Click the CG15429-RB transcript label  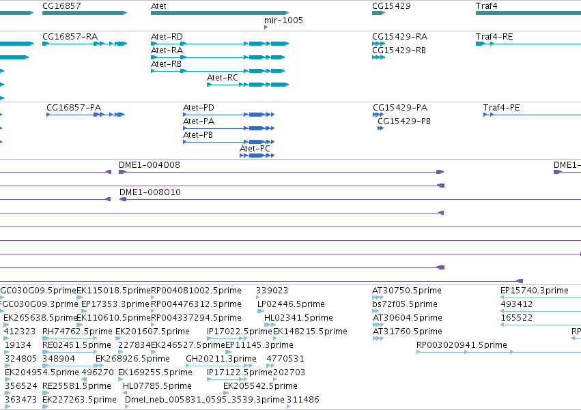(x=399, y=50)
